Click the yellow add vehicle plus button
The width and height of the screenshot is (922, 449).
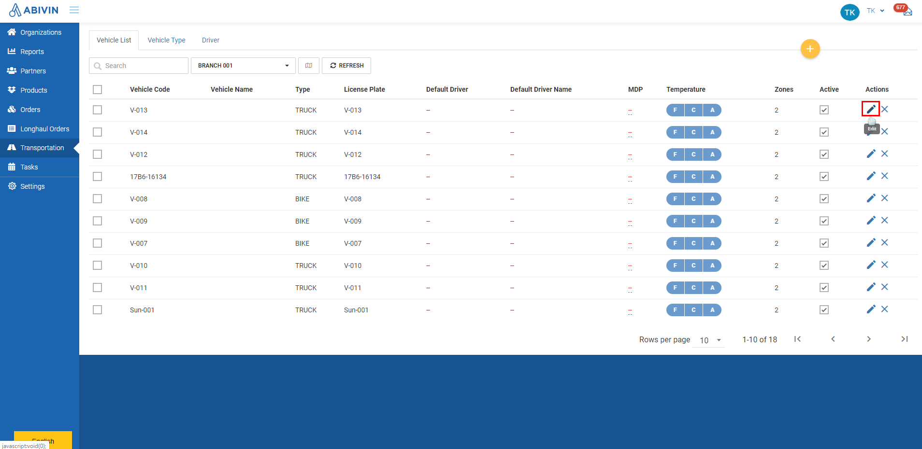pos(810,49)
